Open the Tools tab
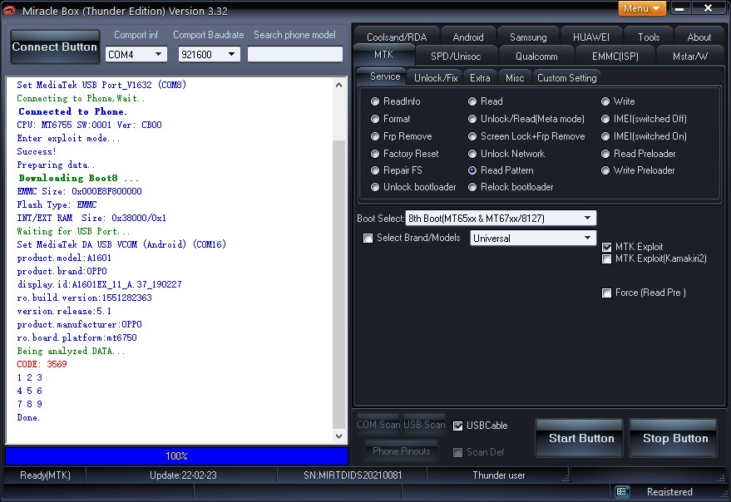The image size is (731, 502). 649,37
